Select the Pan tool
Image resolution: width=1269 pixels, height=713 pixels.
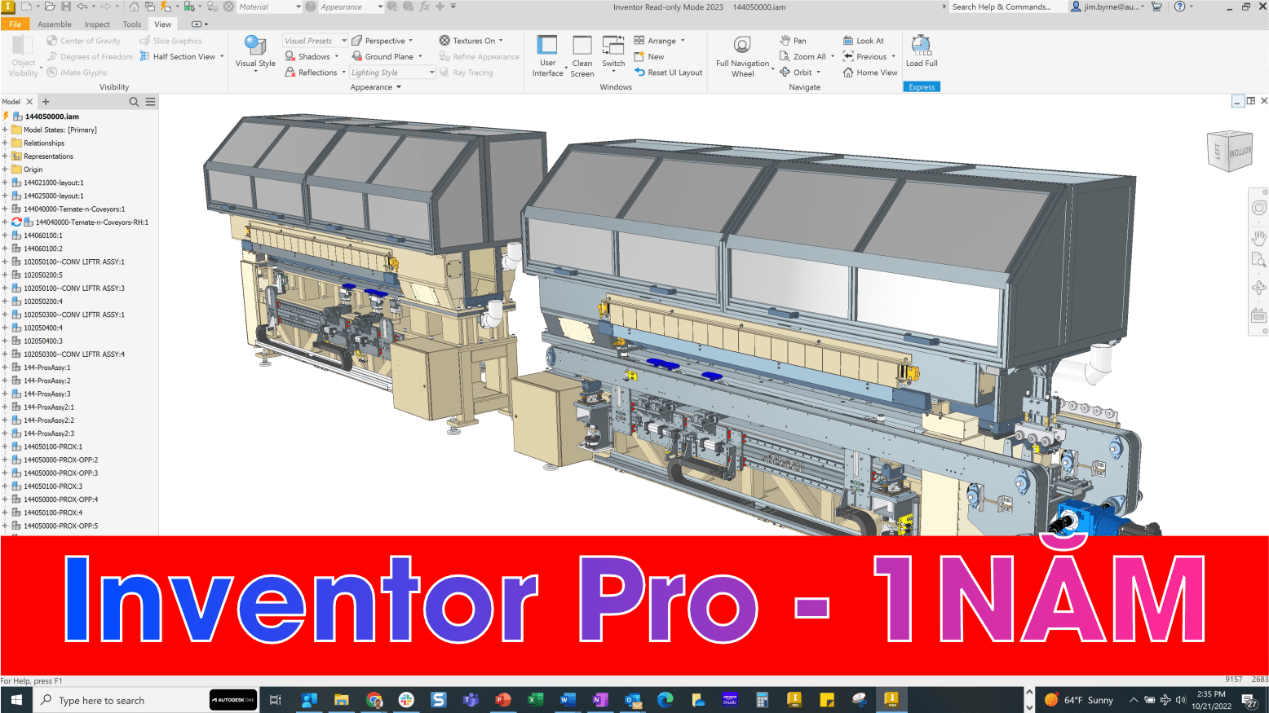793,41
